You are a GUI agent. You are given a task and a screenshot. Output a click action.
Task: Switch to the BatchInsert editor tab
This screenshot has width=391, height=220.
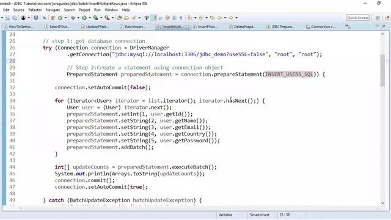pos(133,27)
